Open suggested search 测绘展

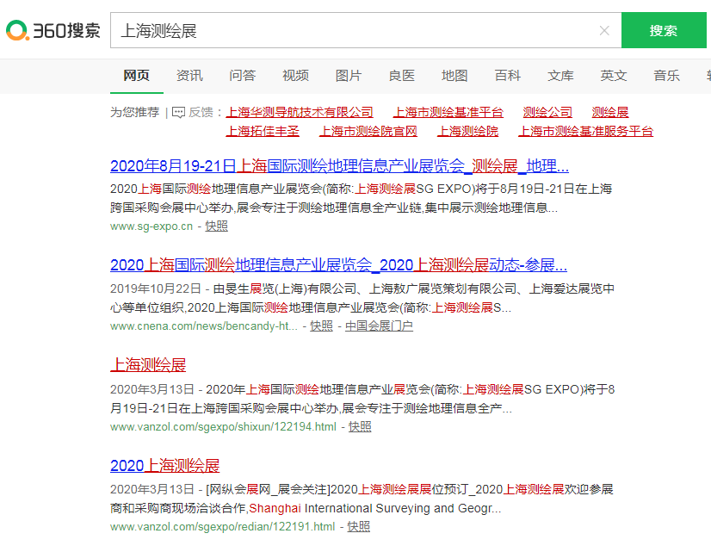[x=610, y=112]
